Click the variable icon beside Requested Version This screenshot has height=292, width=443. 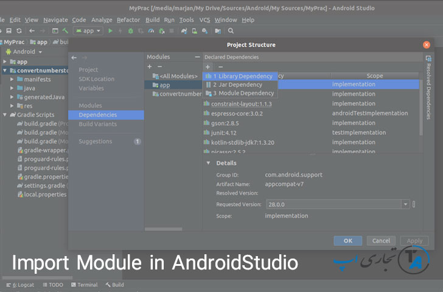414,204
